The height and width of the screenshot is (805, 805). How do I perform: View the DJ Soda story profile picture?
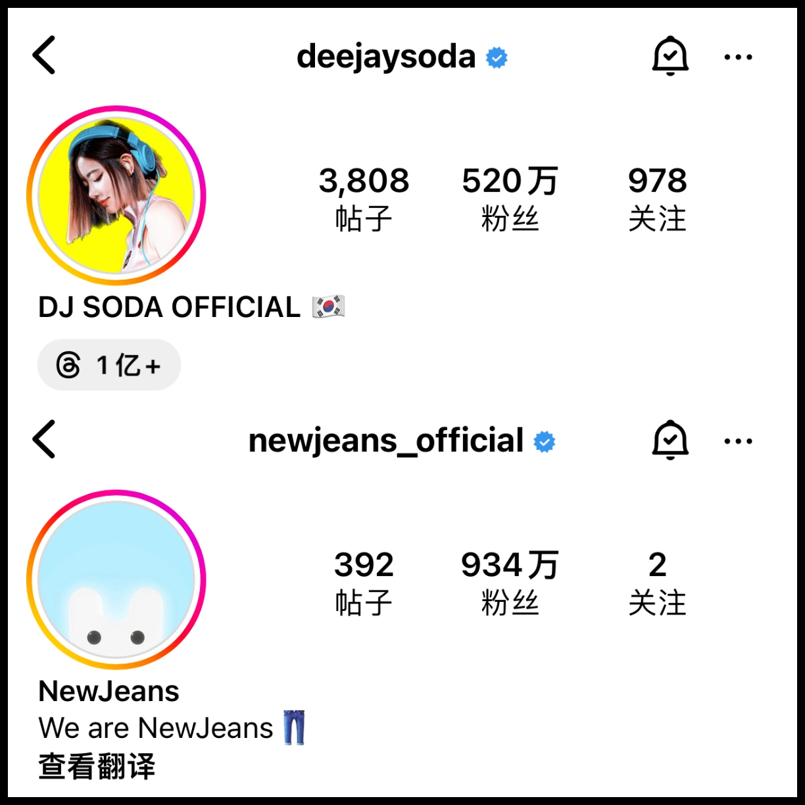pyautogui.click(x=116, y=195)
